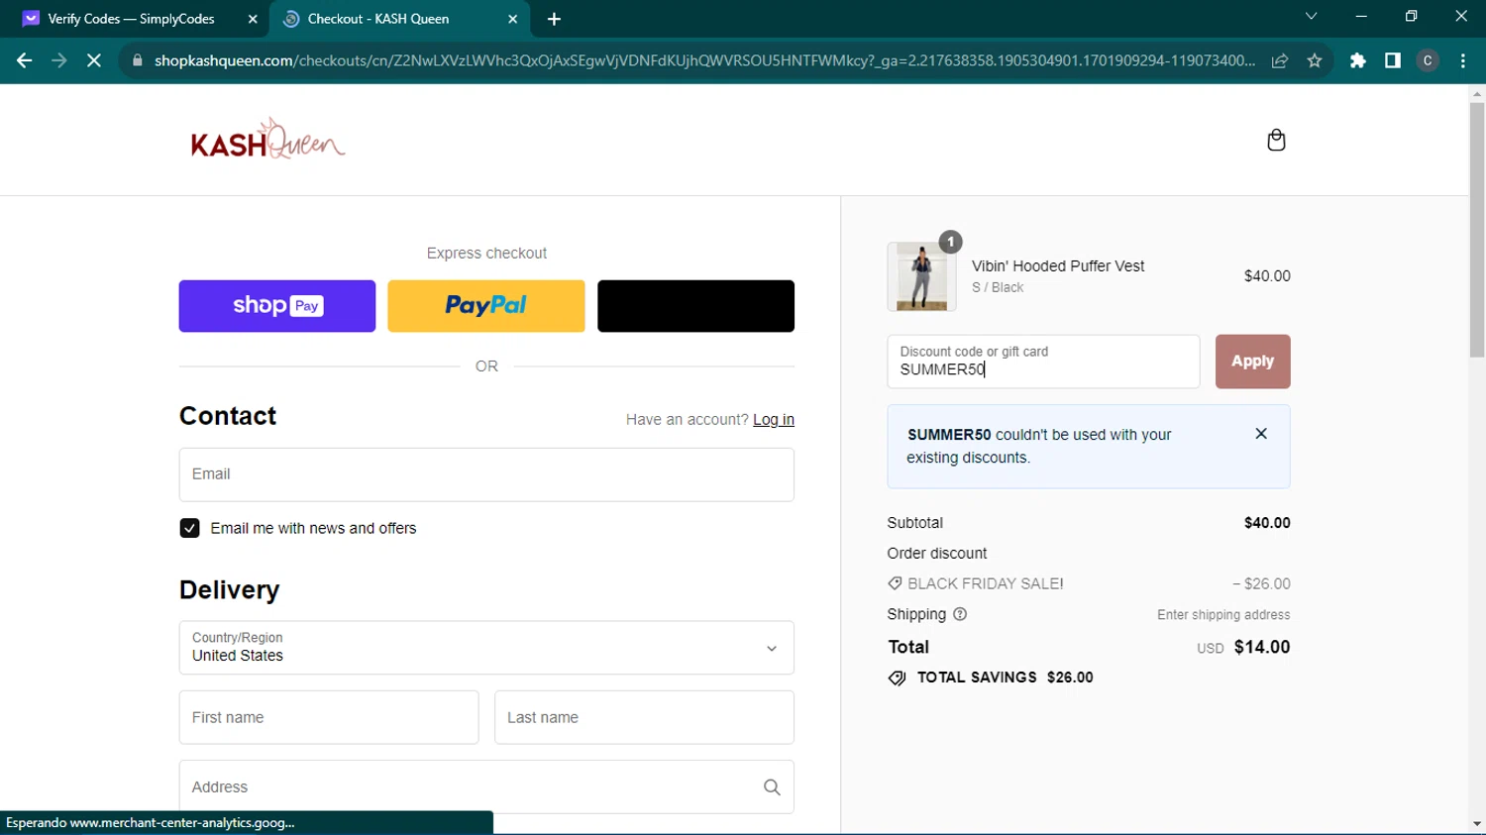Image resolution: width=1486 pixels, height=835 pixels.
Task: Click the discount code or gift card field
Action: pyautogui.click(x=1043, y=362)
